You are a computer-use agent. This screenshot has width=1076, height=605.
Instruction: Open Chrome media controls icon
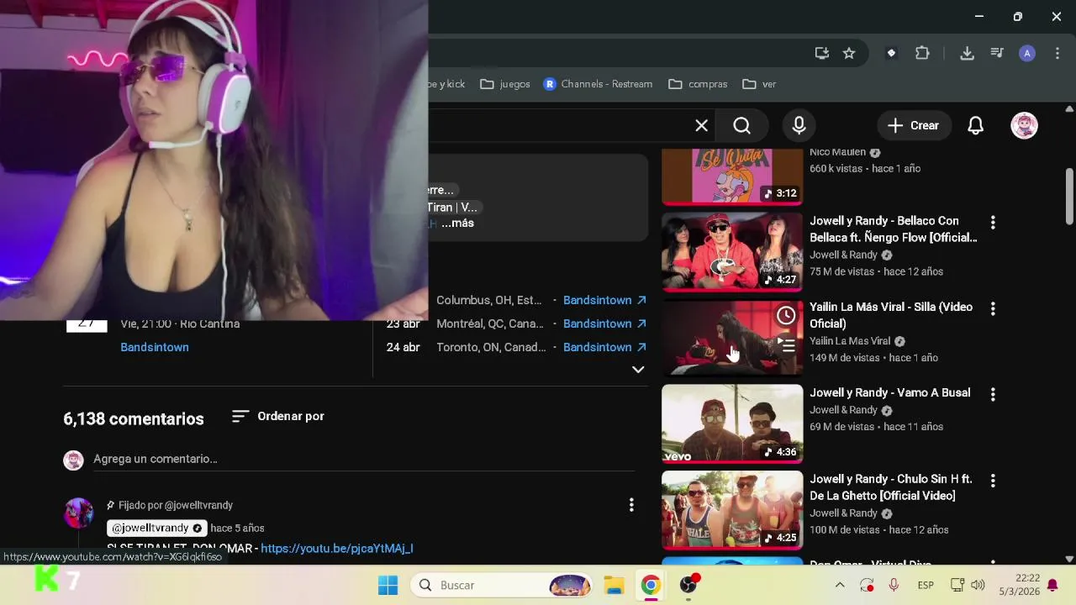tap(997, 53)
